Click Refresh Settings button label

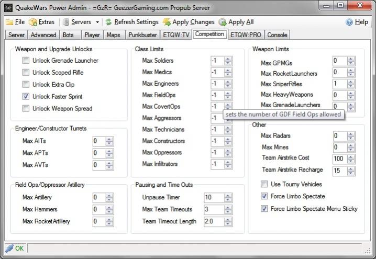click(x=136, y=22)
